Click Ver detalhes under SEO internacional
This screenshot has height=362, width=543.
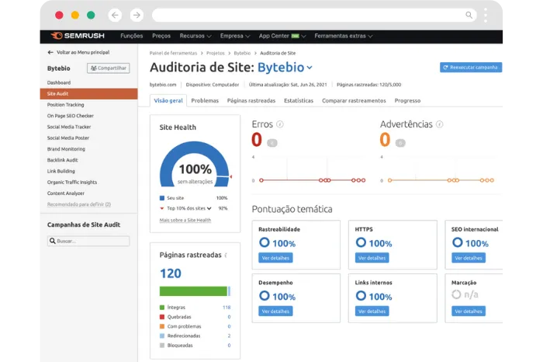[x=469, y=258]
